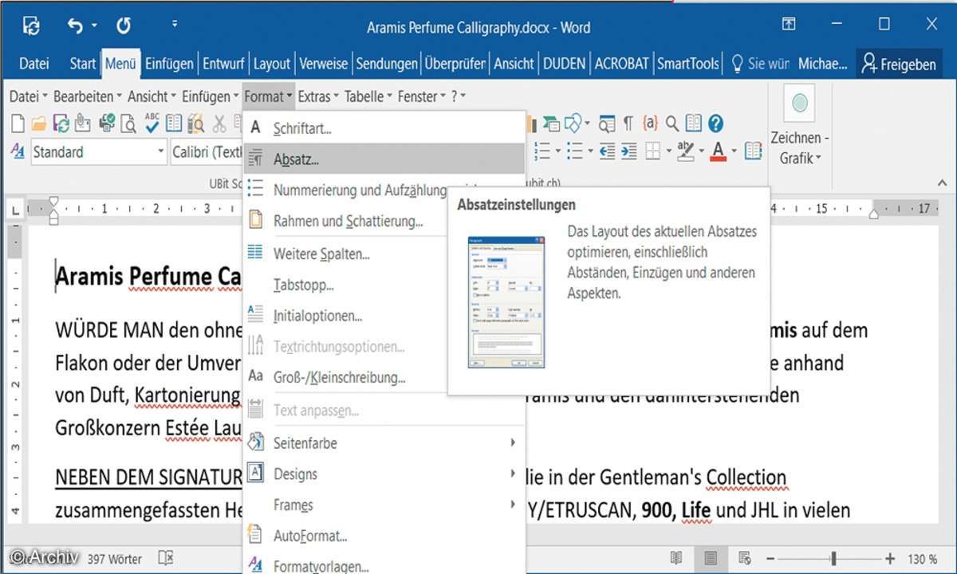Open the Layout ribbon tab
The height and width of the screenshot is (574, 957).
(x=272, y=64)
